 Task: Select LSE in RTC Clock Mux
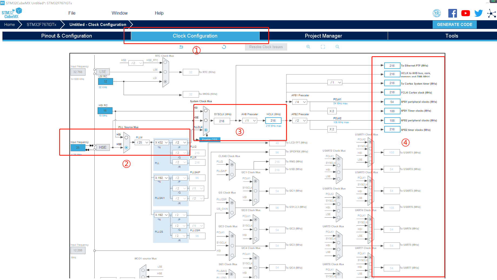point(165,72)
